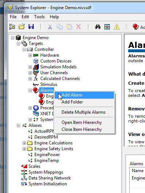Select the Data Sharing Network label
Image resolution: width=145 pixels, height=193 pixels.
[x=50, y=178]
